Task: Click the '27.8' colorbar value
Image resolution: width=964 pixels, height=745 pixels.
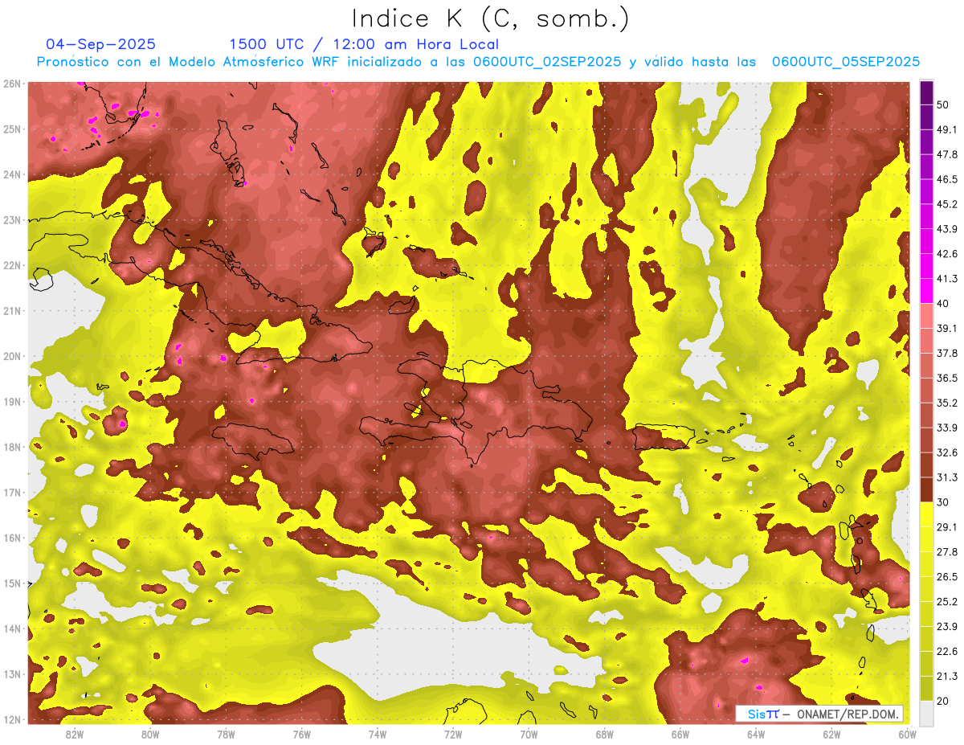Action: tap(947, 551)
